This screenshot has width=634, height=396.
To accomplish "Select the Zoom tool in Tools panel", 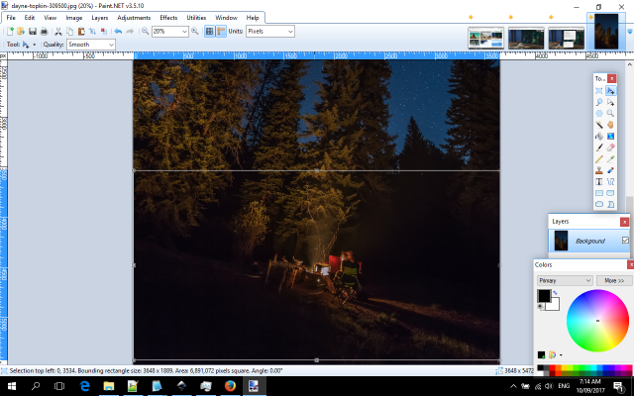I will pos(610,113).
